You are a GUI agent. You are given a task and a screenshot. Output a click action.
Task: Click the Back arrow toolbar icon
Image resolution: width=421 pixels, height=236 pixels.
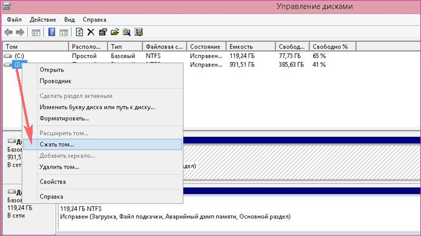click(x=8, y=33)
